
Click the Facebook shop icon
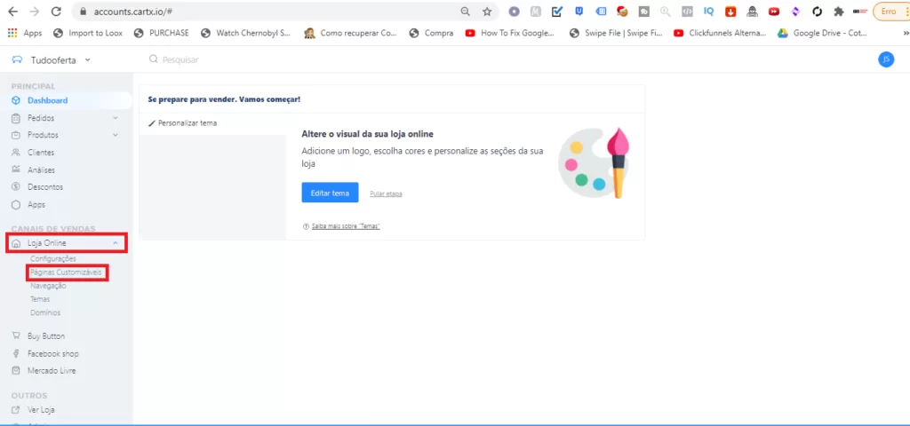coord(16,353)
